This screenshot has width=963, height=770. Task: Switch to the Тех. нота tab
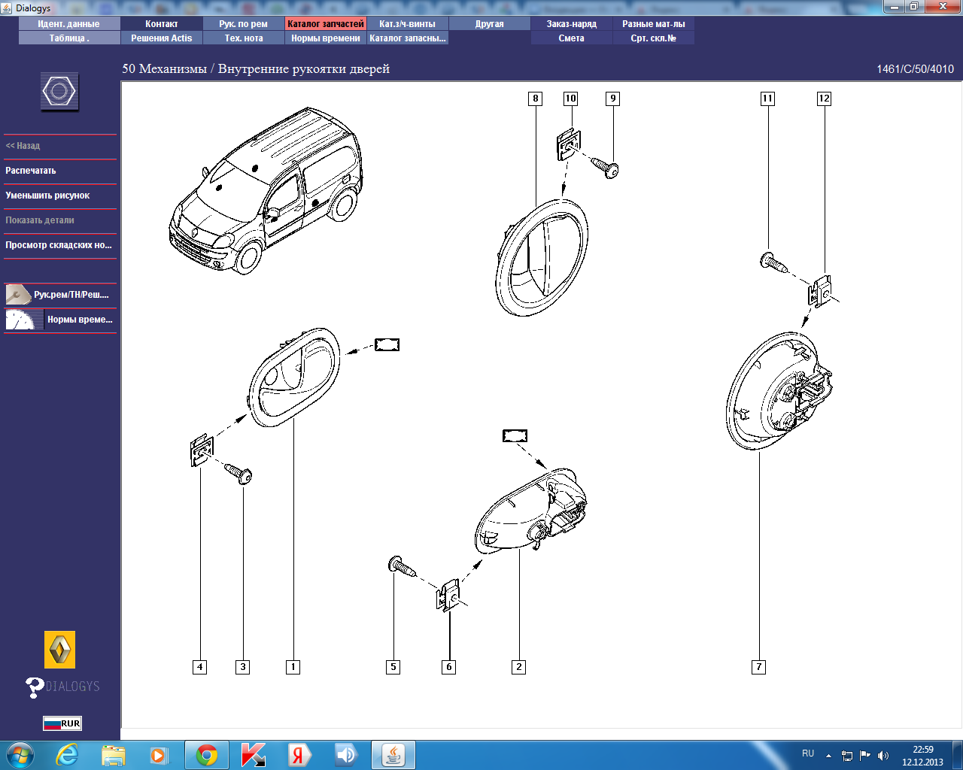point(244,38)
